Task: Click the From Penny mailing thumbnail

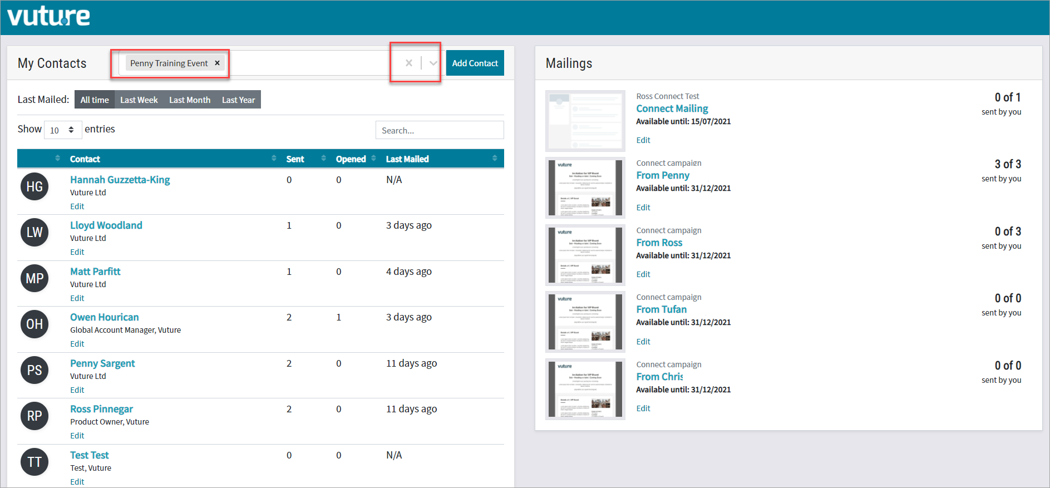Action: coord(585,188)
